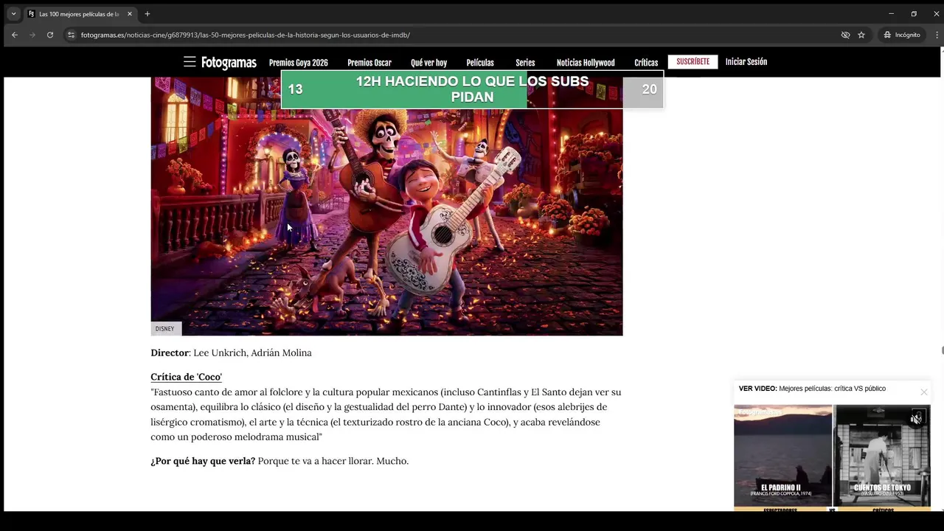Click the page vertical scrollbar thumb
The height and width of the screenshot is (531, 944).
[942, 350]
